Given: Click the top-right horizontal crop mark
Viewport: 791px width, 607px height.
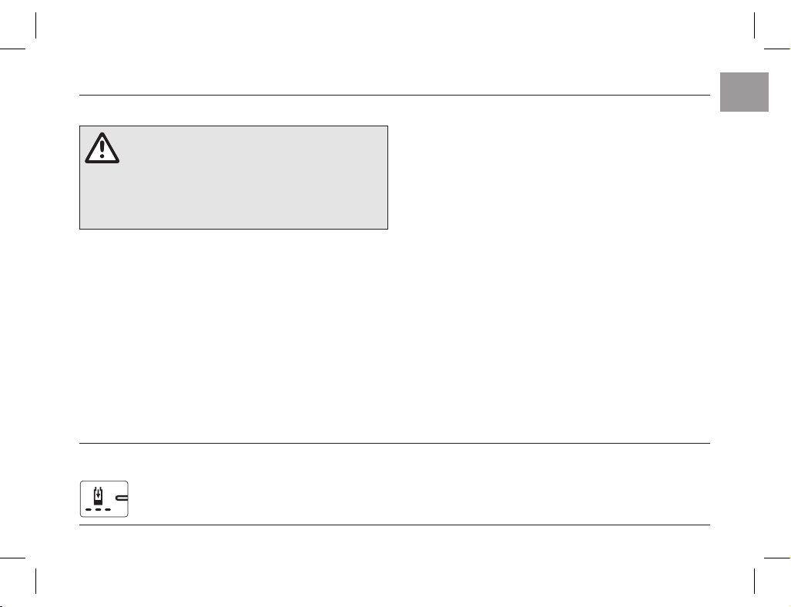Looking at the screenshot, I should [x=777, y=49].
